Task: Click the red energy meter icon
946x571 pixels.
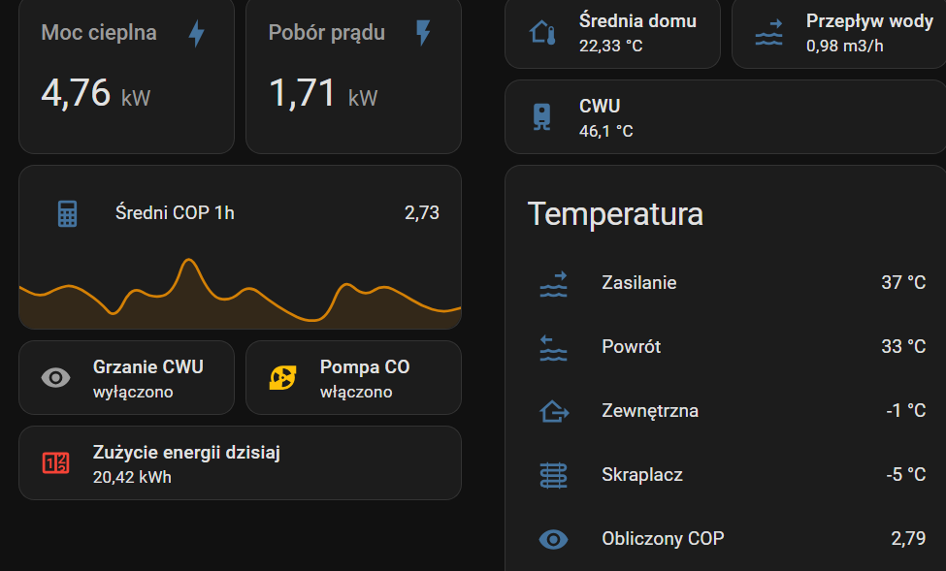Action: [x=55, y=463]
